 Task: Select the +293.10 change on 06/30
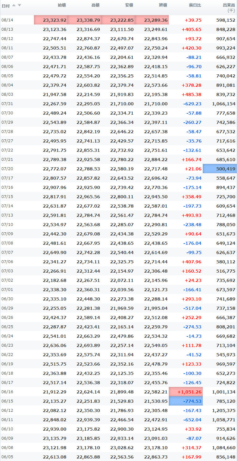(x=192, y=299)
